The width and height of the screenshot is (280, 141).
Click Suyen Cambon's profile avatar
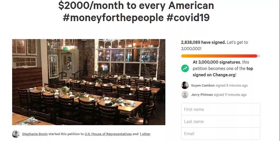185,85
